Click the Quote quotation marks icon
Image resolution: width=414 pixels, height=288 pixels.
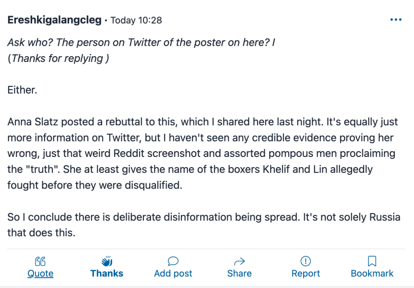click(40, 261)
